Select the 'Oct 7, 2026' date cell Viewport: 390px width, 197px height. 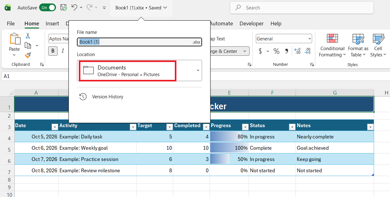pyautogui.click(x=36, y=159)
